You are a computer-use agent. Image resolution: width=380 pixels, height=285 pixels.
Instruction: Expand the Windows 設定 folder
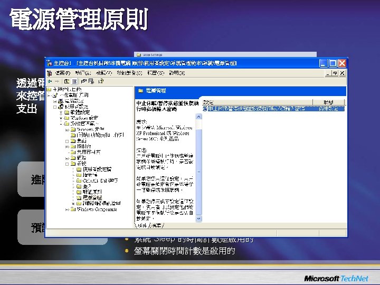(x=61, y=118)
